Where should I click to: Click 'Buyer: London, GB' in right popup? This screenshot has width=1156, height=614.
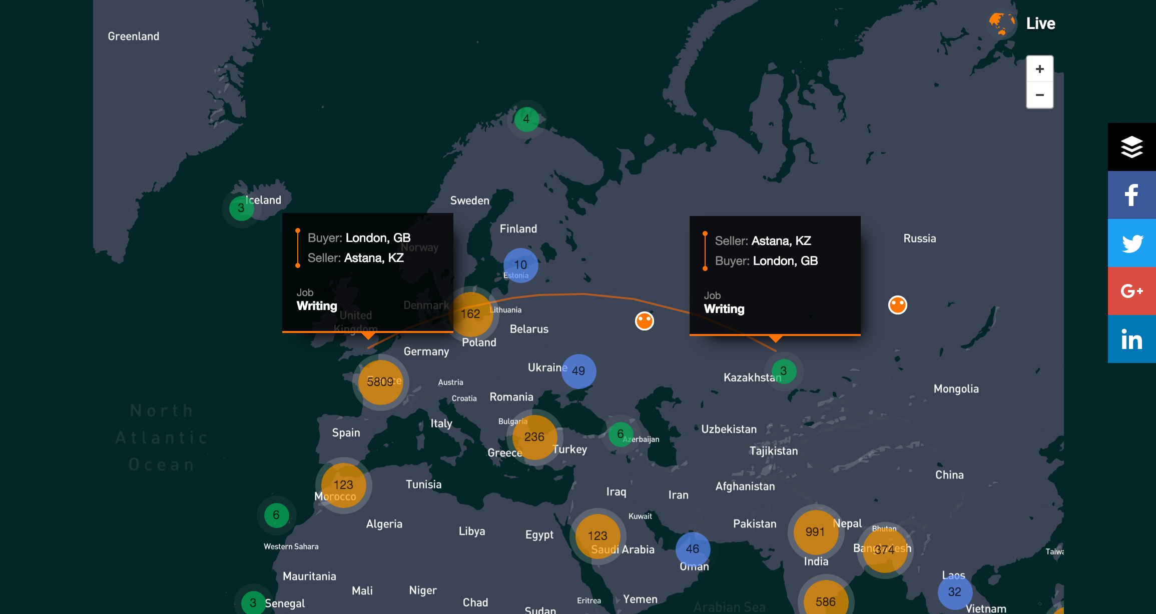tap(766, 261)
